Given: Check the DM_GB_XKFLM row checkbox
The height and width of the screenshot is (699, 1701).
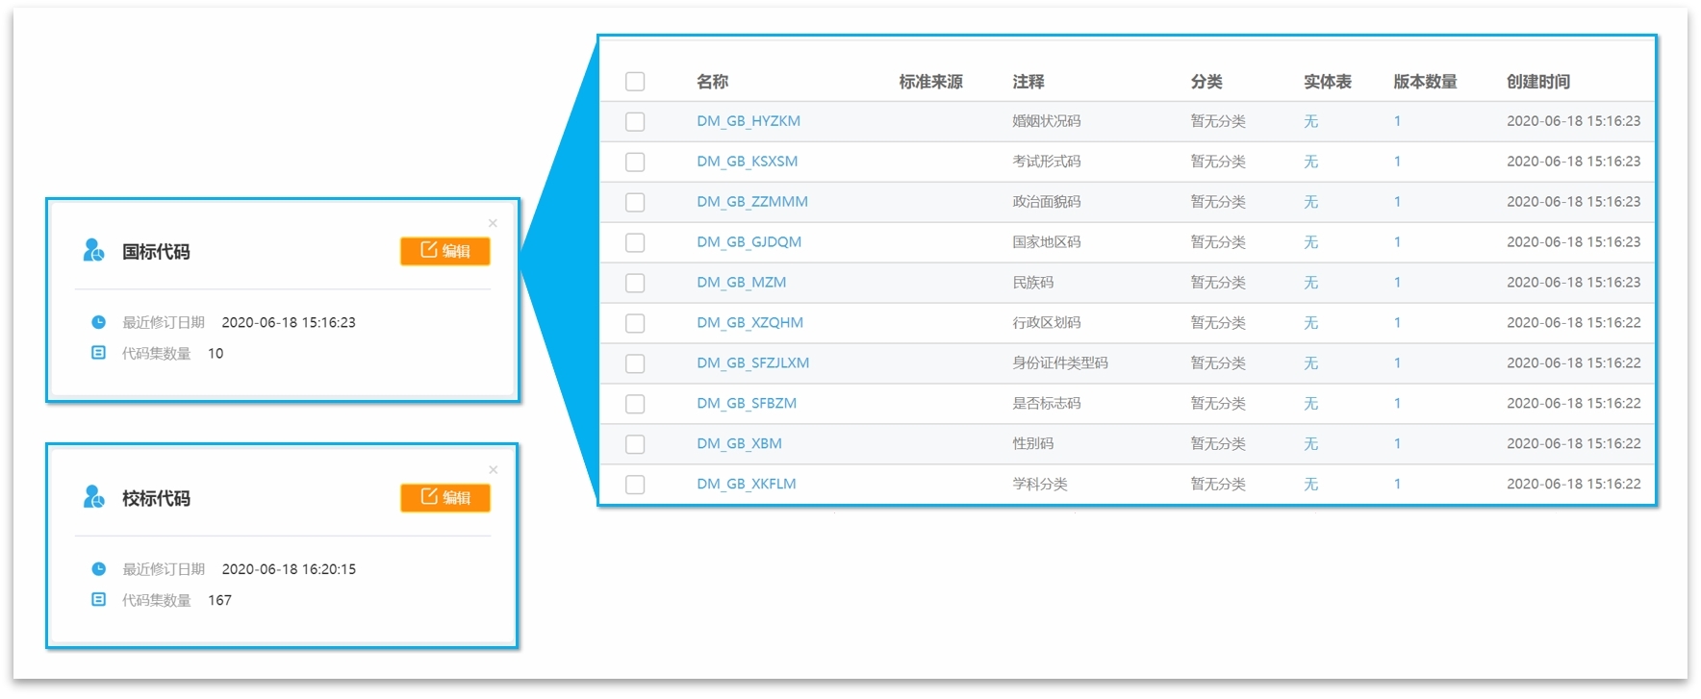Looking at the screenshot, I should 635,486.
